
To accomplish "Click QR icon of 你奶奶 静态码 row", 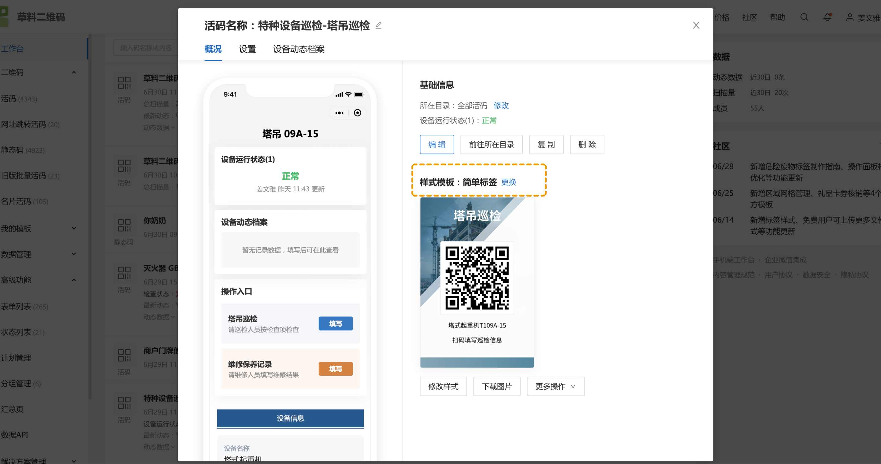I will pyautogui.click(x=124, y=225).
